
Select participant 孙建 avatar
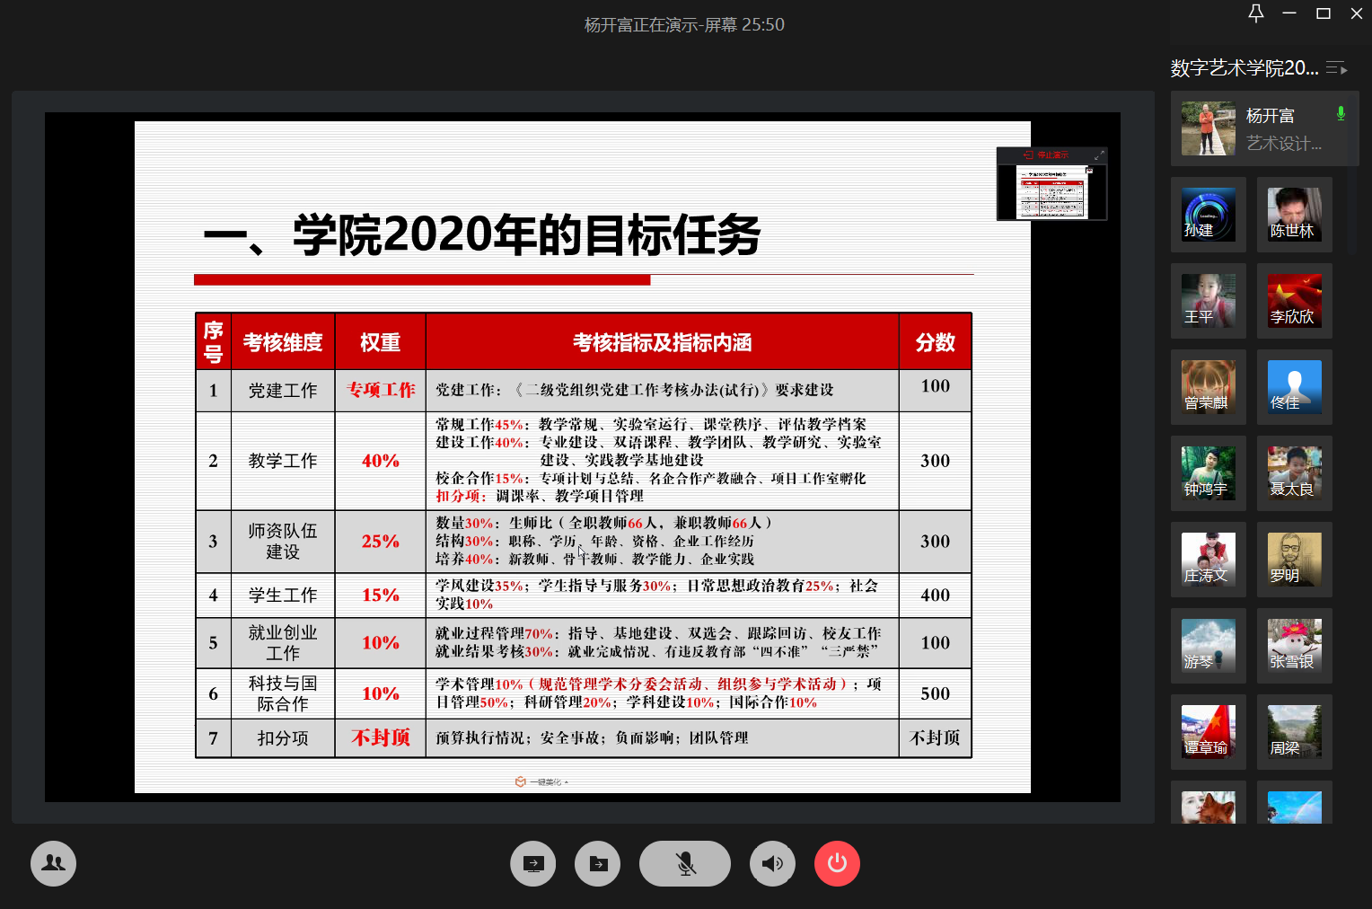(1209, 215)
